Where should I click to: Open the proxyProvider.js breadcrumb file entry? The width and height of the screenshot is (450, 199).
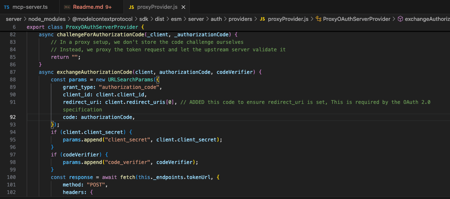point(288,19)
